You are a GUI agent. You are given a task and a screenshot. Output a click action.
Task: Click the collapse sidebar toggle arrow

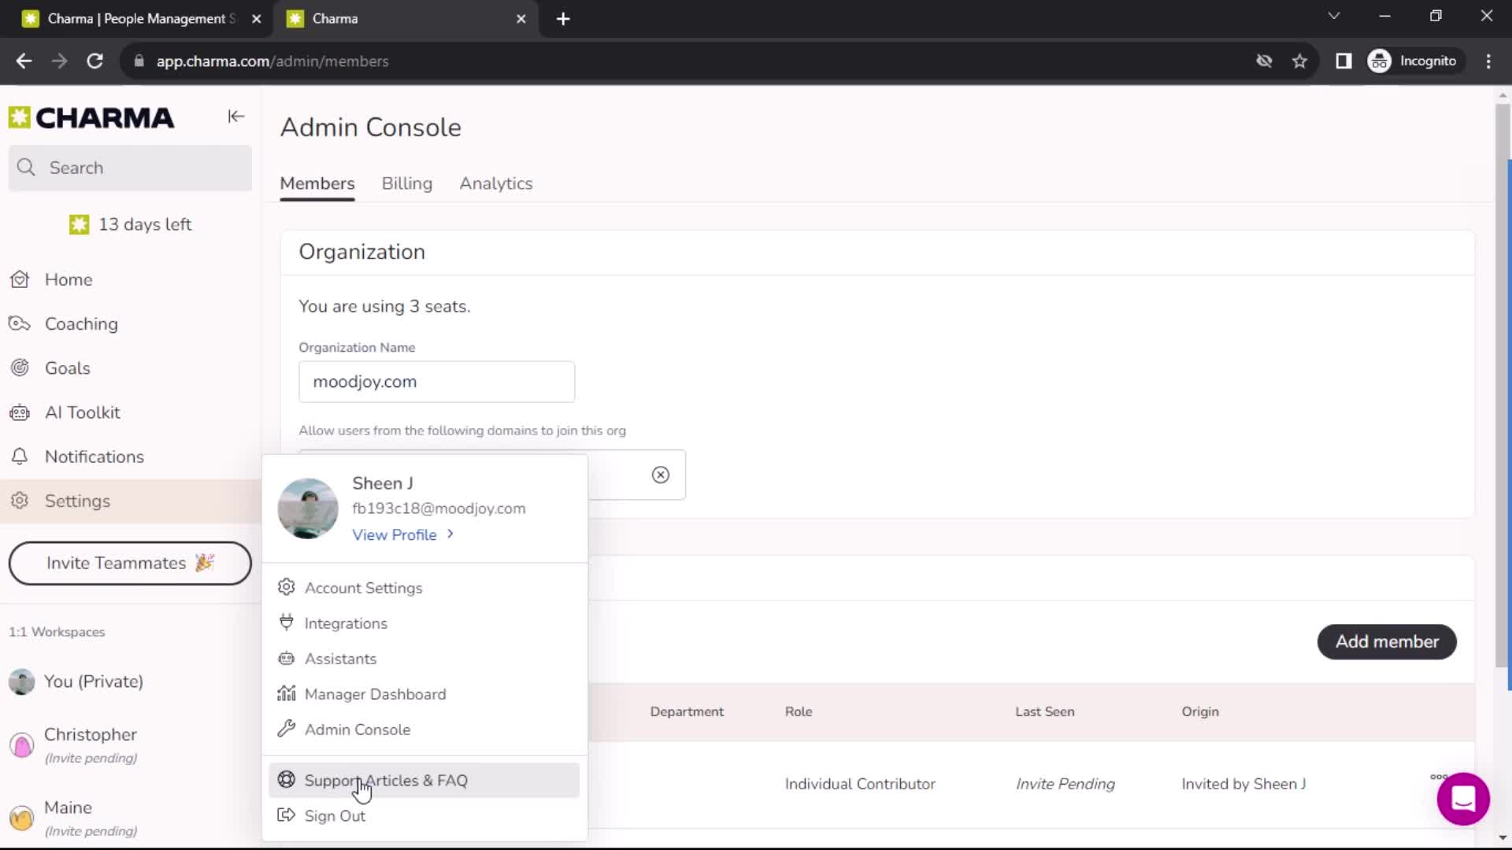click(235, 116)
